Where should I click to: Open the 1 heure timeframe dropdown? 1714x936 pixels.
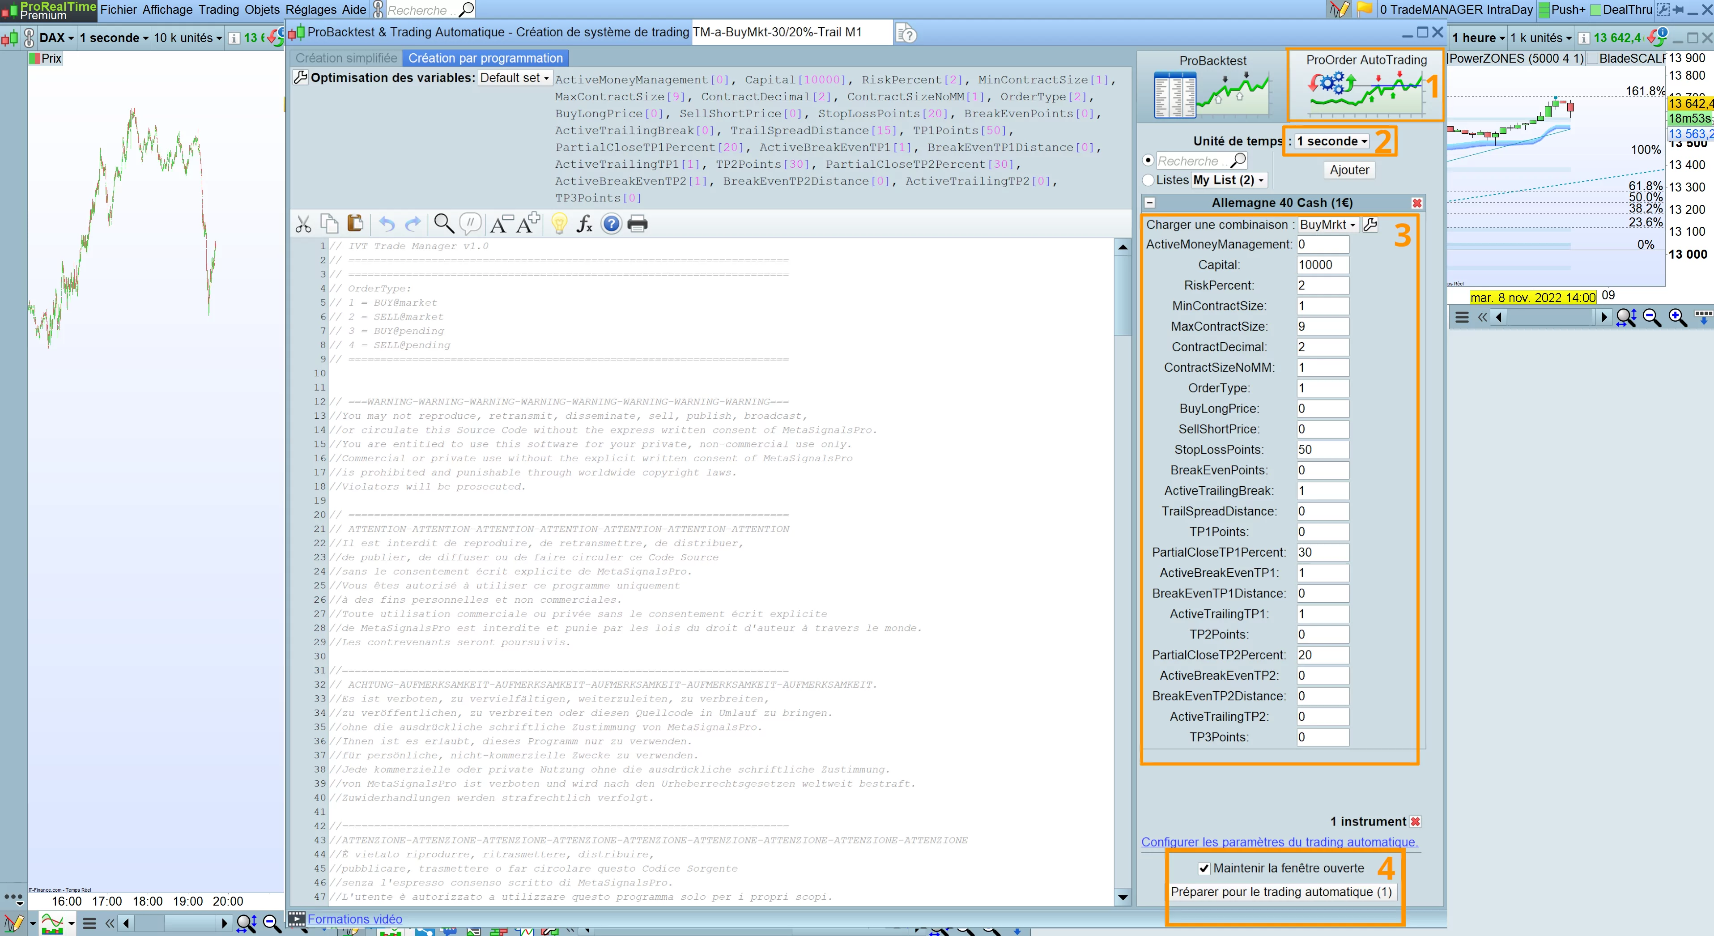coord(1479,38)
